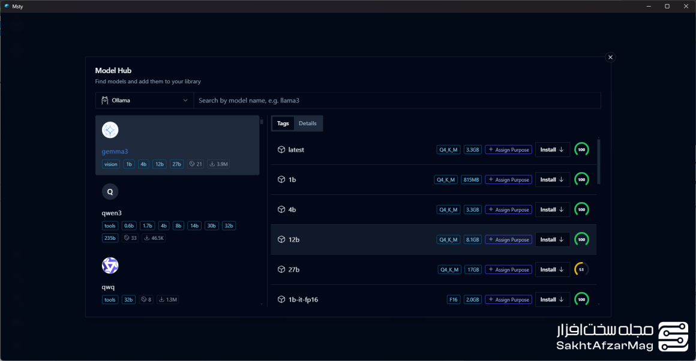Click the cube icon beside the 27b tag
696x361 pixels.
coord(281,270)
